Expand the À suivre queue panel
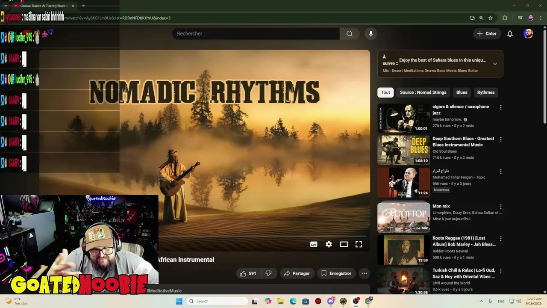 click(495, 64)
